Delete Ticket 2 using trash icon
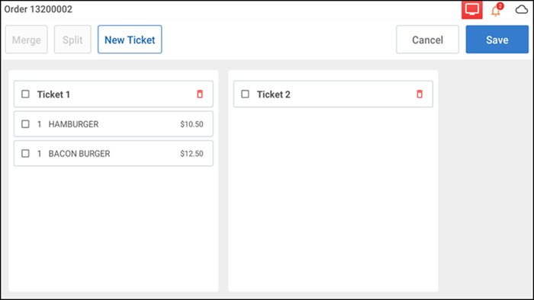This screenshot has height=300, width=534. [420, 94]
